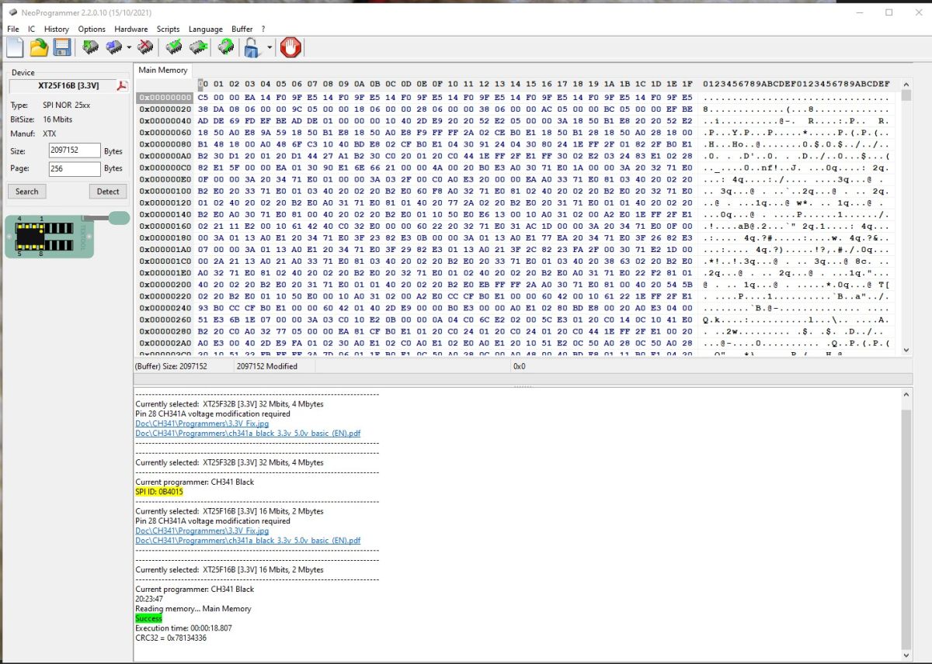The width and height of the screenshot is (932, 664).
Task: Click the hex address 0x00000200 row header
Action: 165,285
